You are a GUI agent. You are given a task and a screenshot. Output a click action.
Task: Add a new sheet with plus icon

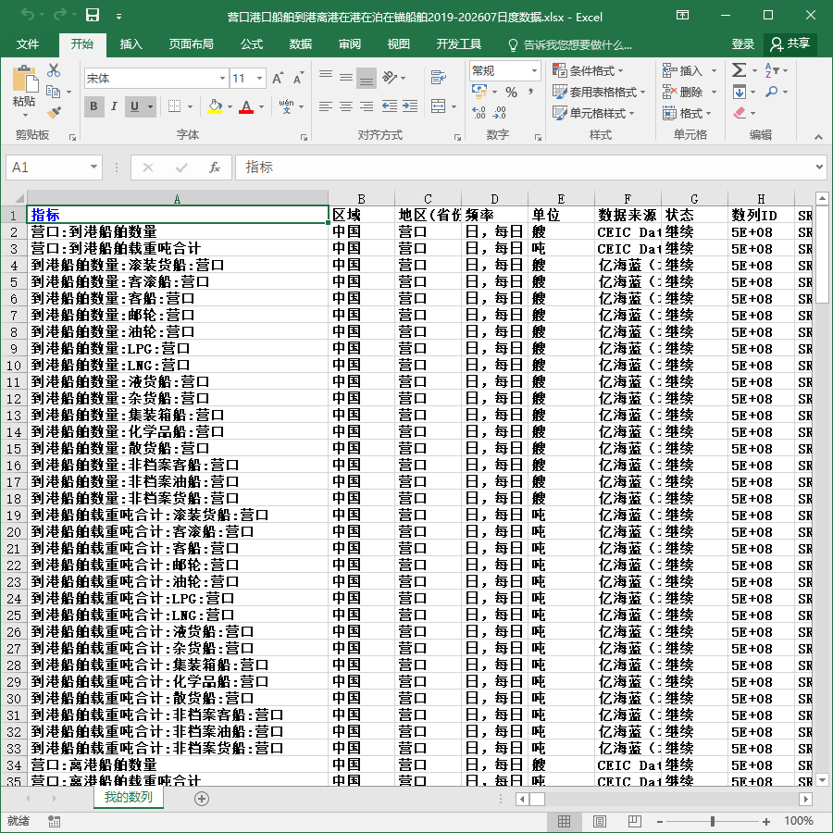(x=202, y=799)
